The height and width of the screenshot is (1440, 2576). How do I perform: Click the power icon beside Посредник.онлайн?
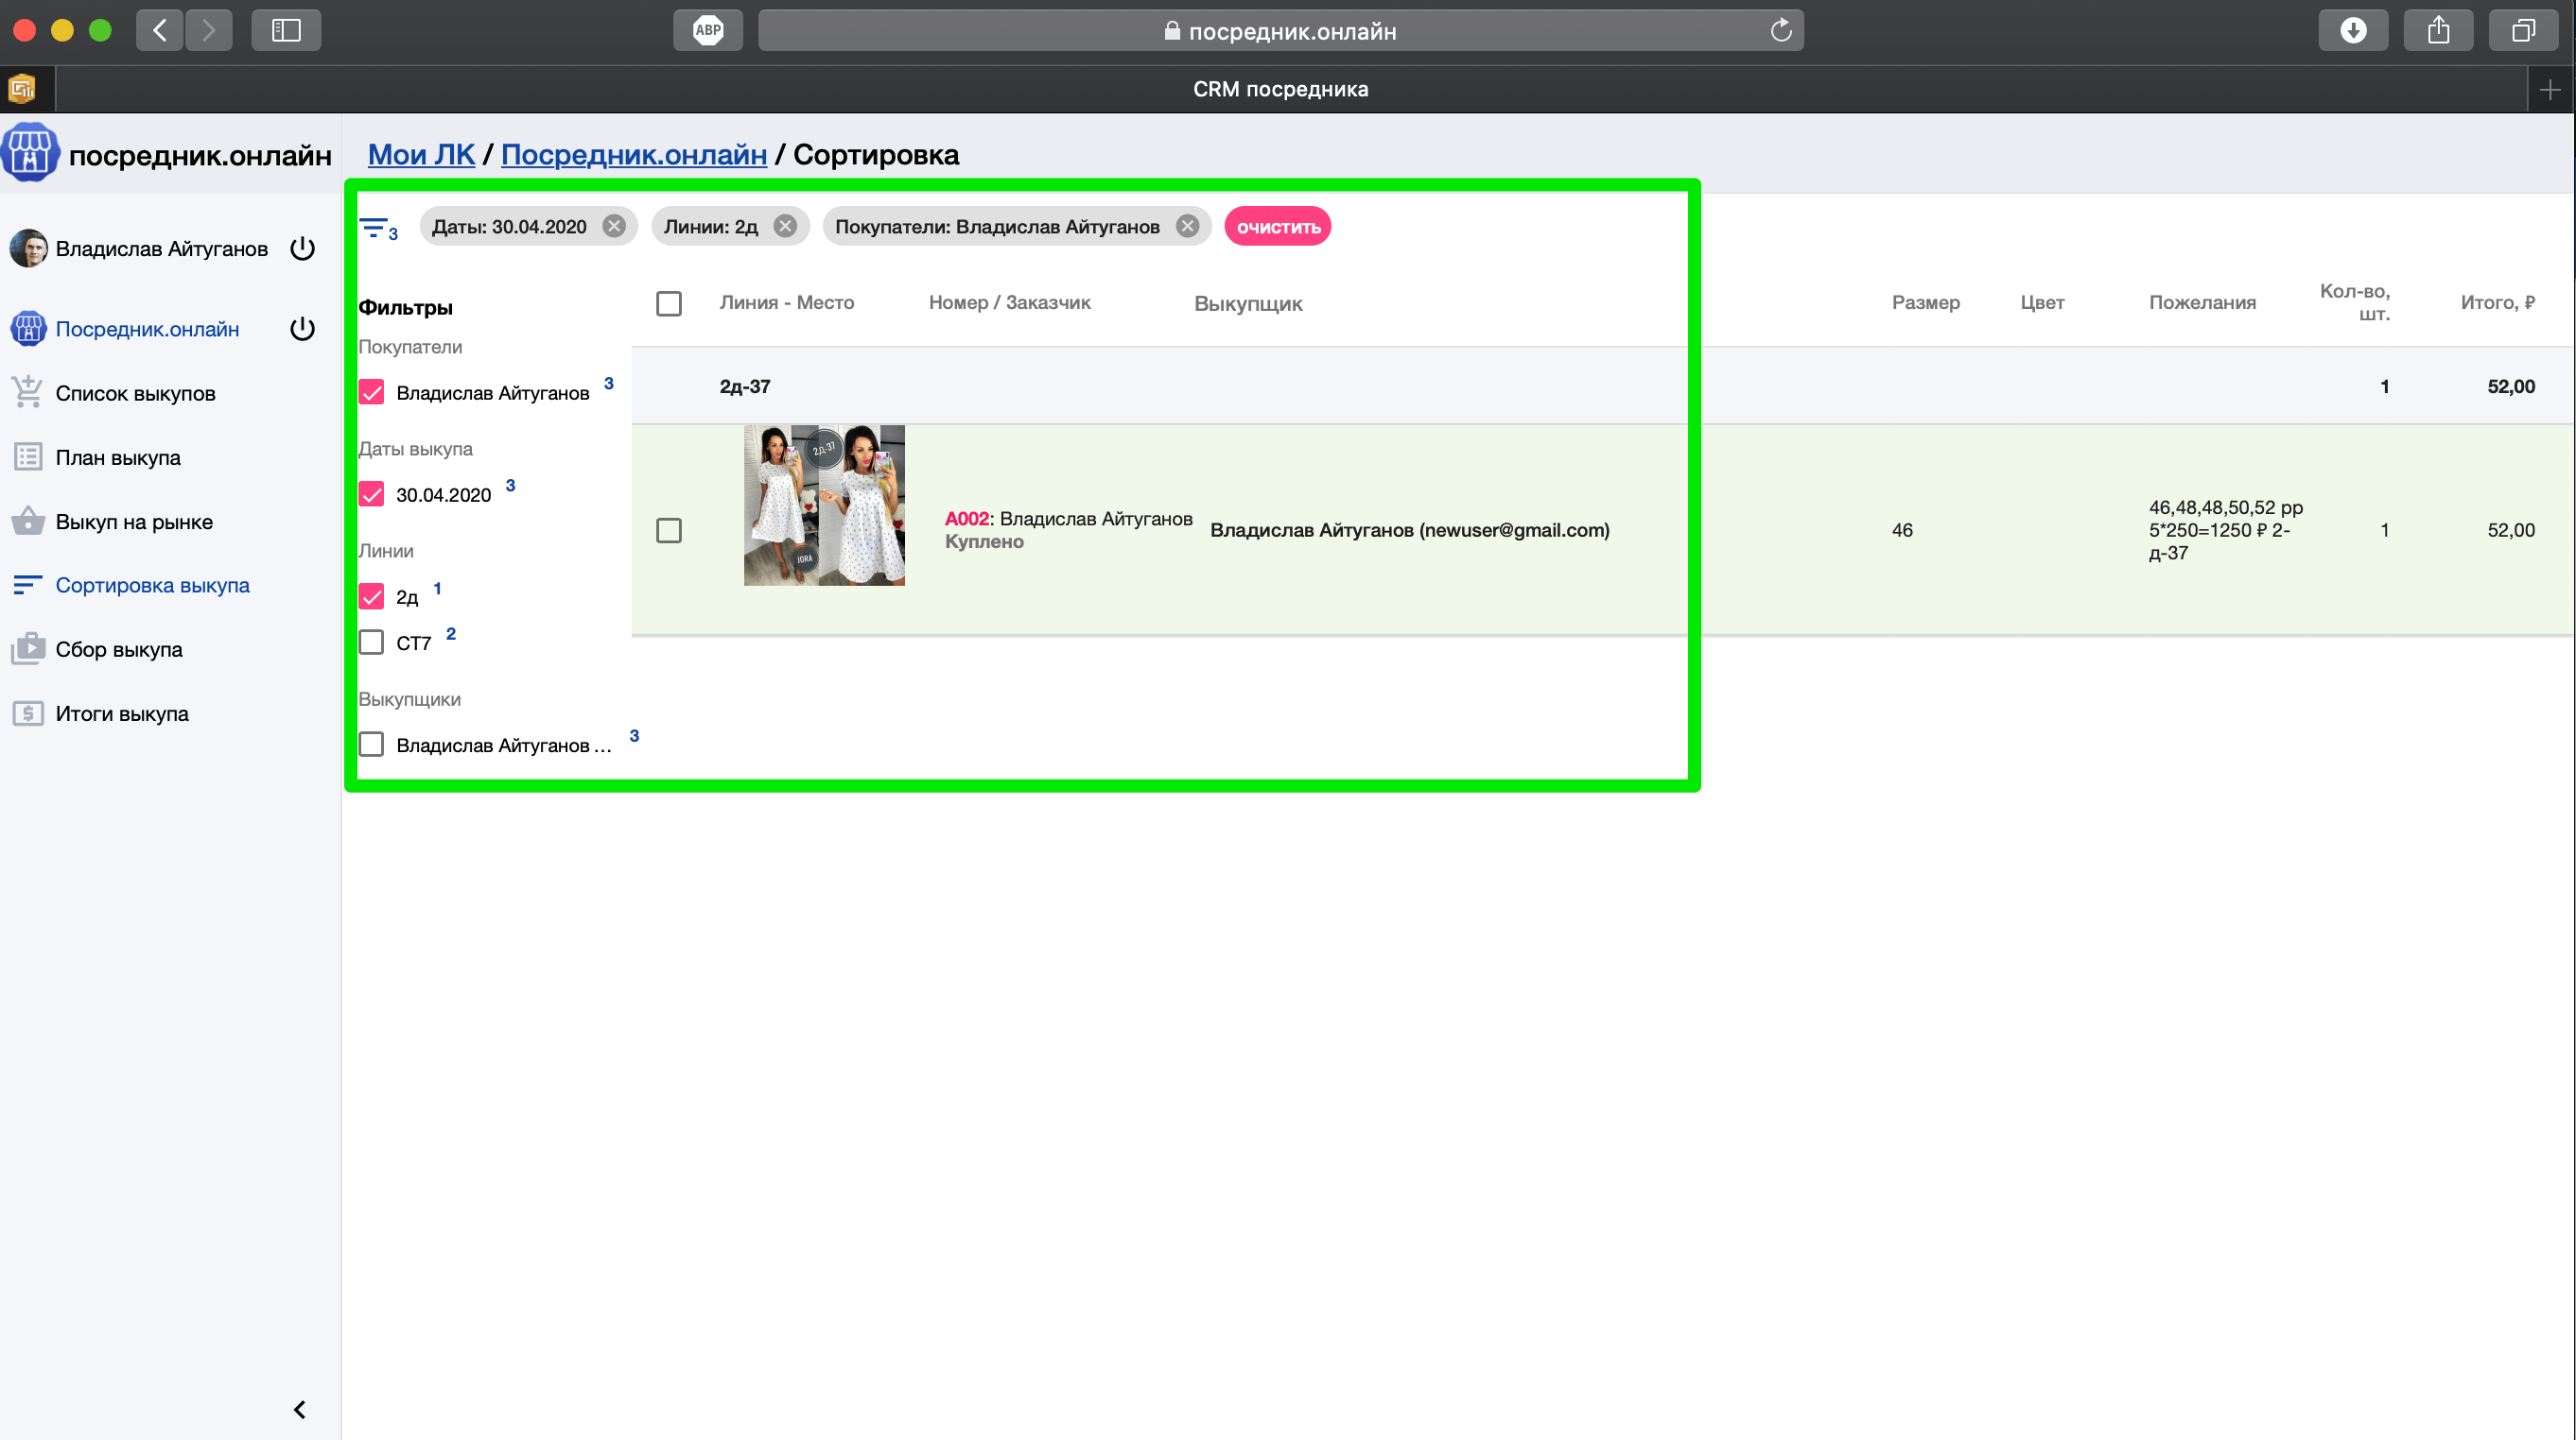tap(302, 329)
